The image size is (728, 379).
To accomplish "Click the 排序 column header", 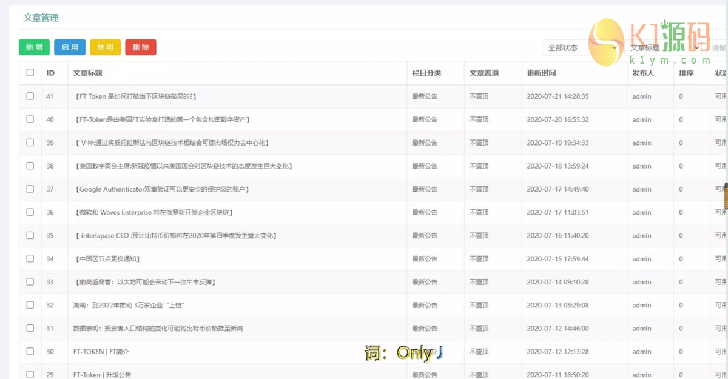I will [x=686, y=73].
